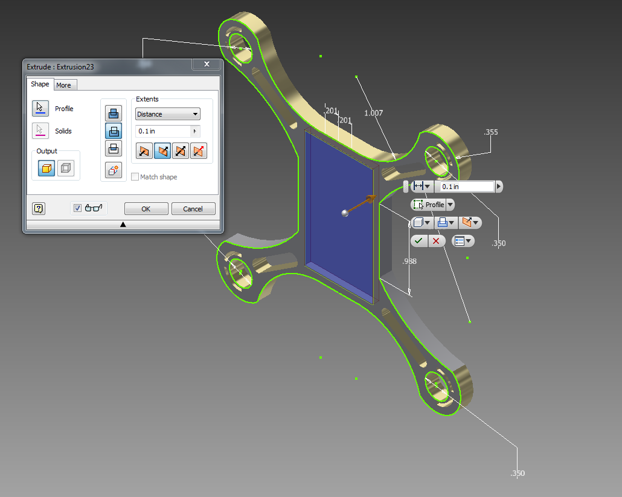
Task: Click the blue extrusion profile face
Action: point(339,216)
